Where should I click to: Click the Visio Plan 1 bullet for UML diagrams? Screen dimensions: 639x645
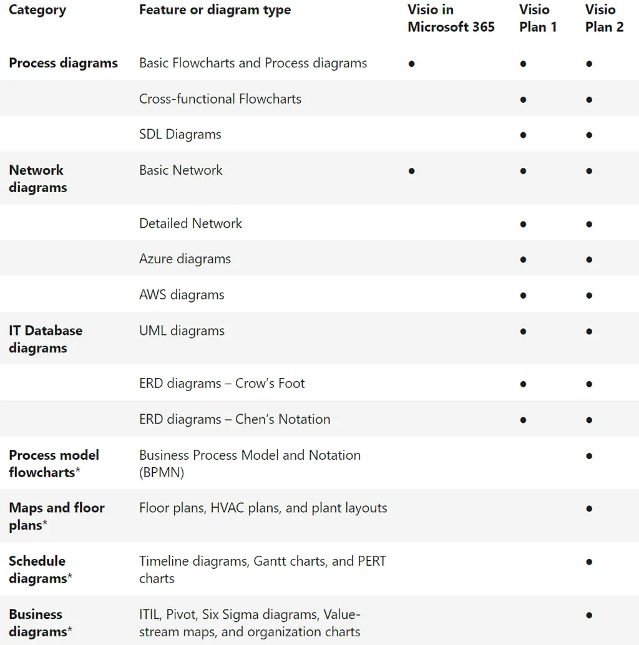(523, 331)
